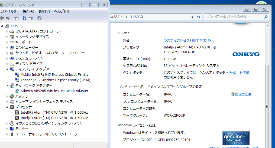Expand IDE ATA/ATAPI コントローラー node

7,32
